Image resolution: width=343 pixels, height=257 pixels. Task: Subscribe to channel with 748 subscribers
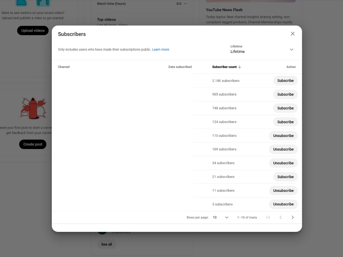click(x=285, y=108)
